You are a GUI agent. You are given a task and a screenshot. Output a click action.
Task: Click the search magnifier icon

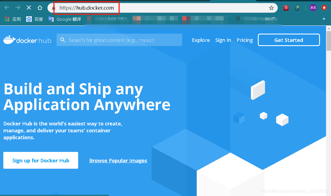tap(62, 40)
